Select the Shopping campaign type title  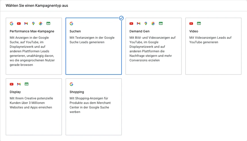77,92
